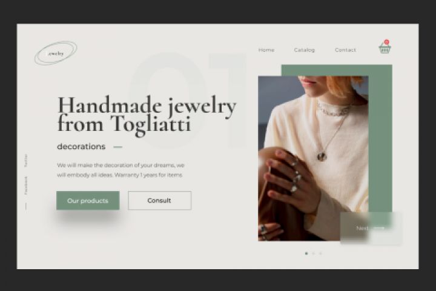This screenshot has width=436, height=291.
Task: Select the first slider dot
Action: pos(306,253)
